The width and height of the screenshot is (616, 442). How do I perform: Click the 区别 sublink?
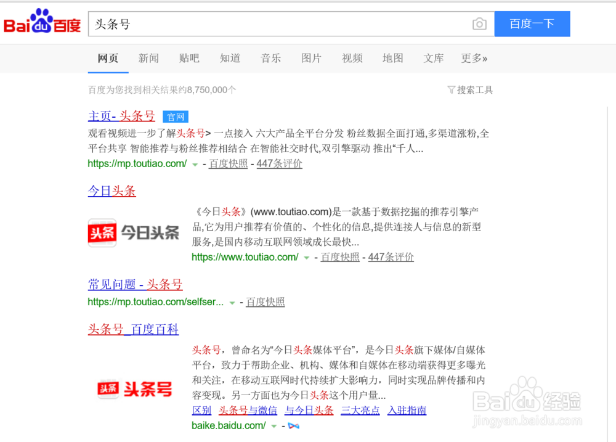(x=201, y=411)
